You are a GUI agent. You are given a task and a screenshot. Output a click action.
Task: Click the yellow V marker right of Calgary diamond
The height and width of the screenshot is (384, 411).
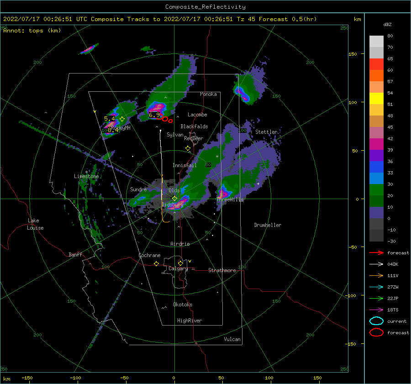pyautogui.click(x=190, y=261)
